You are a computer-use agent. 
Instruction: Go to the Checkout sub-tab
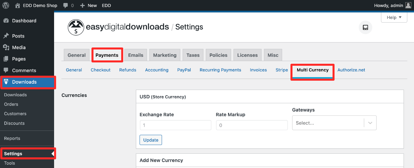click(100, 70)
